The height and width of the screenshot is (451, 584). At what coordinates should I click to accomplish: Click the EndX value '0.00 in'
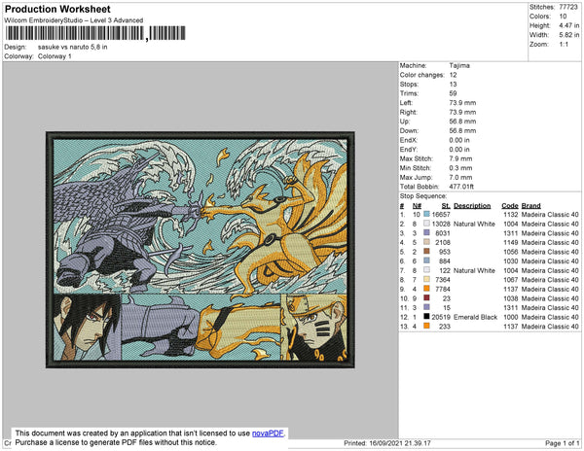point(459,140)
